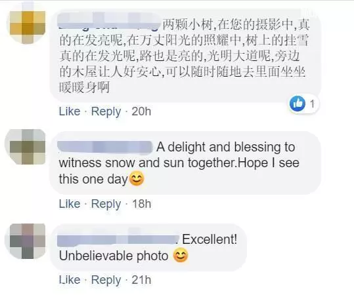Click the smiling emoji after 'Unbelievable photo'
The image size is (354, 295).
(181, 255)
